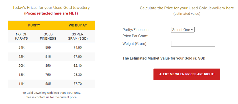Click the 37.70 price value
238x104 pixels.
click(78, 84)
